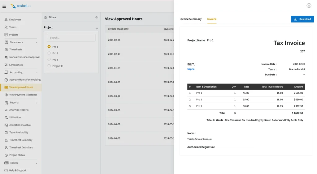The image size is (317, 174).
Task: Switch to the Invoice tab
Action: 212,19
